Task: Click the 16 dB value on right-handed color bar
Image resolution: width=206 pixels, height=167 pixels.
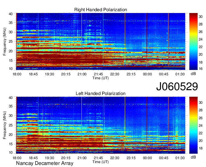Action: click(201, 69)
